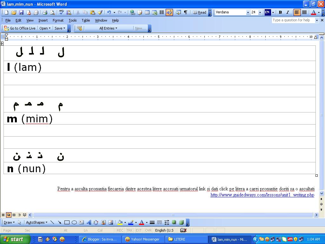Open Print Preview

click(53, 12)
